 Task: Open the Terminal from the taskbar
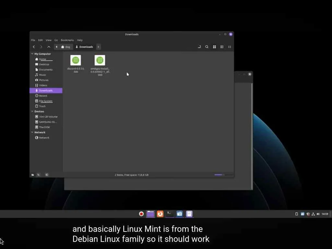point(170,214)
